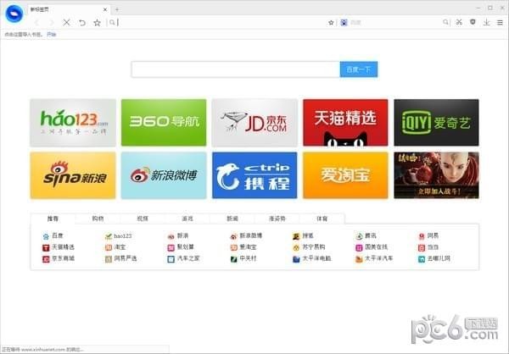
Task: Bookmark page via address bar star
Action: point(331,23)
